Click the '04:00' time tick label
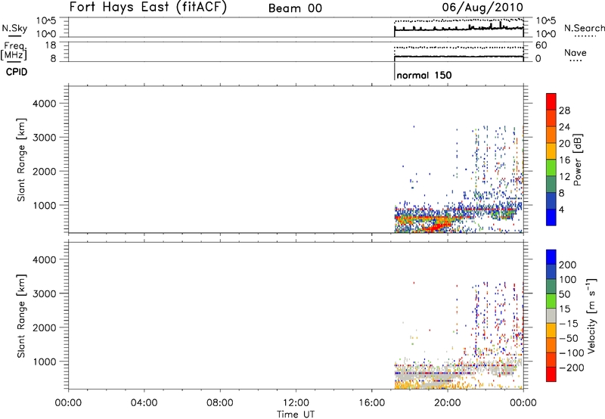Viewport: 605px width, 419px height. pyautogui.click(x=144, y=403)
